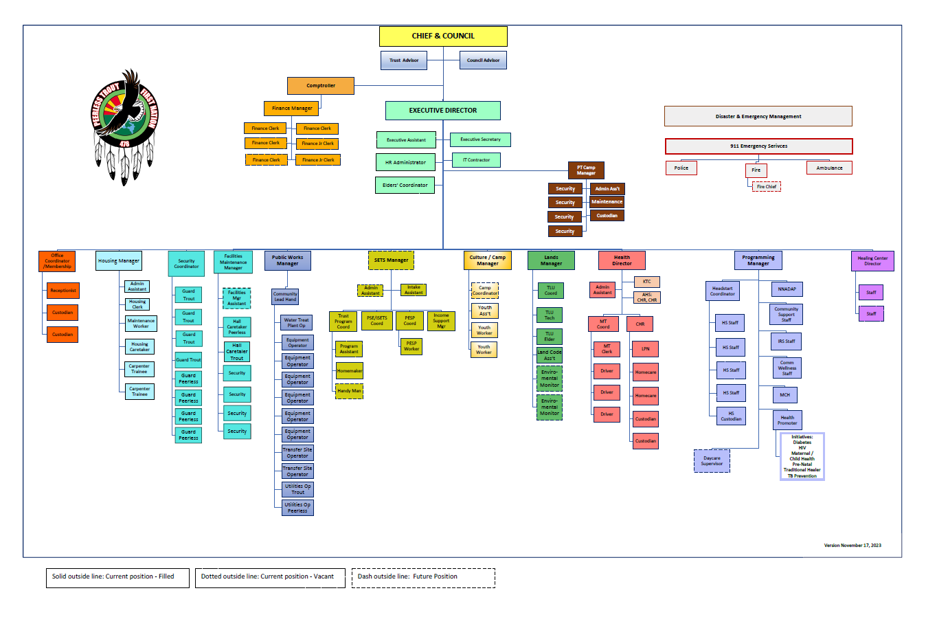
Task: Select the Elders' Coordinator box
Action: click(405, 186)
